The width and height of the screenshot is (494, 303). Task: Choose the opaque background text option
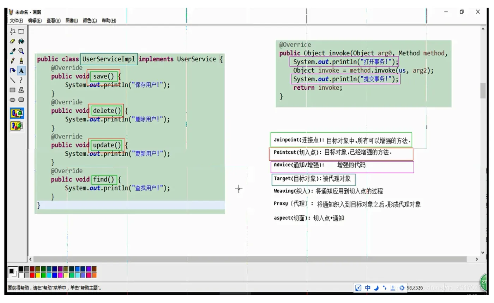click(x=17, y=113)
